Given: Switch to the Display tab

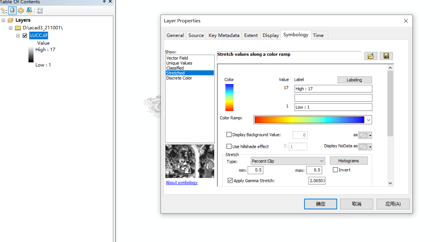Looking at the screenshot, I should [271, 35].
